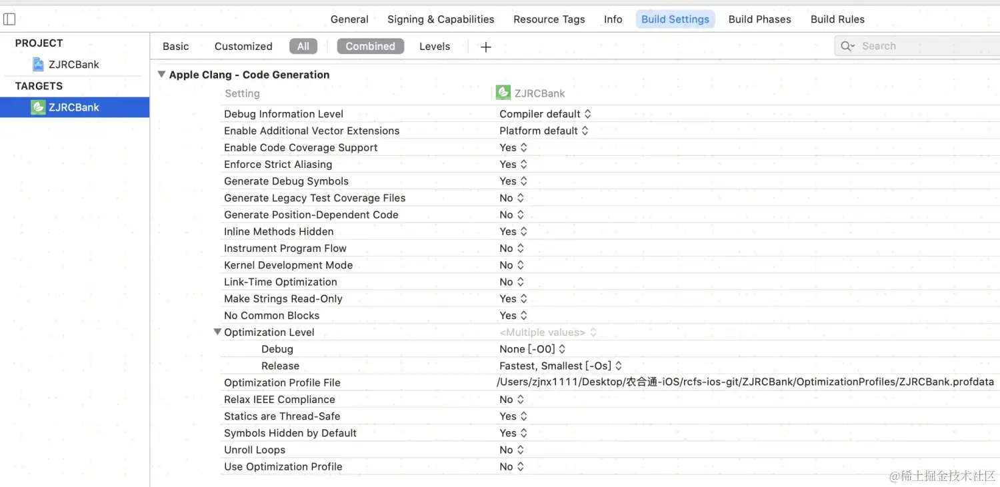Change Relax IEEE Compliance value
Viewport: 1000px width, 487px height.
point(512,400)
